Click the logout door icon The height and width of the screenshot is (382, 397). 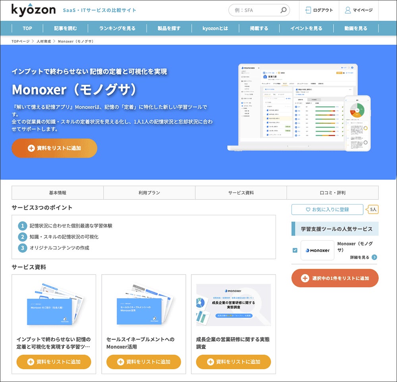click(x=308, y=10)
